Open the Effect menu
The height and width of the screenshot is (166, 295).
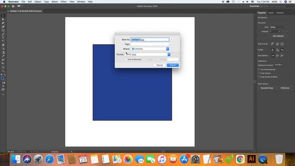(64, 2)
